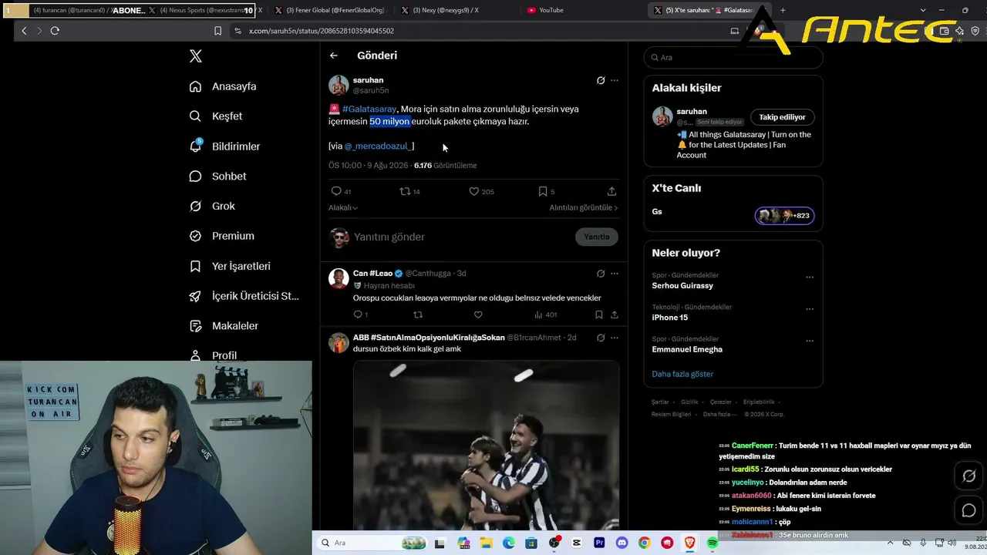The image size is (987, 555).
Task: Open the @_mercadoazul_ mention link
Action: click(x=379, y=146)
